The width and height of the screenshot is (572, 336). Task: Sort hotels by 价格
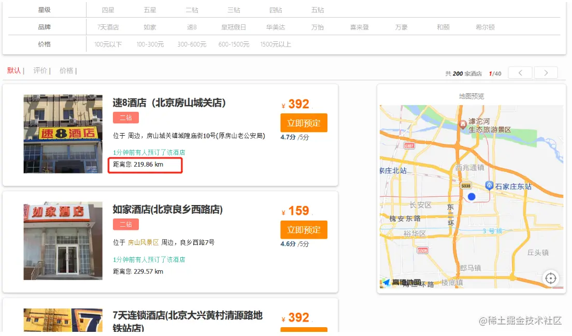tap(66, 71)
